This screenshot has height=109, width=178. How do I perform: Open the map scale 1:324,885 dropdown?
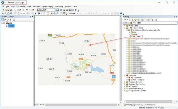[x=54, y=10]
